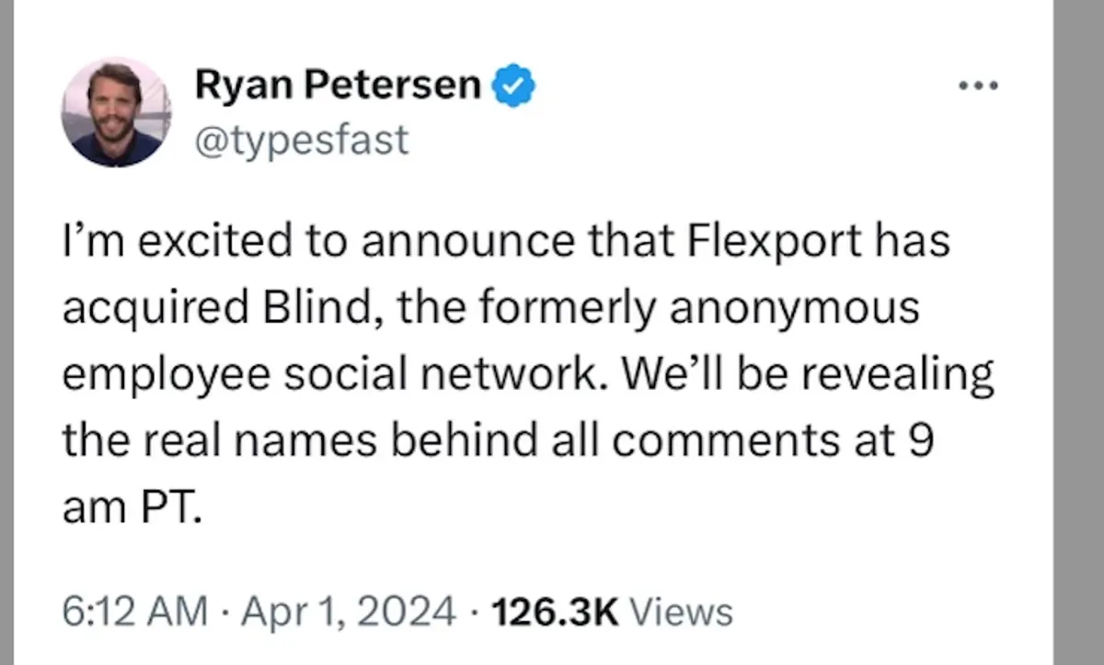
Task: Click the blue verified checkmark badge
Action: pyautogui.click(x=516, y=86)
